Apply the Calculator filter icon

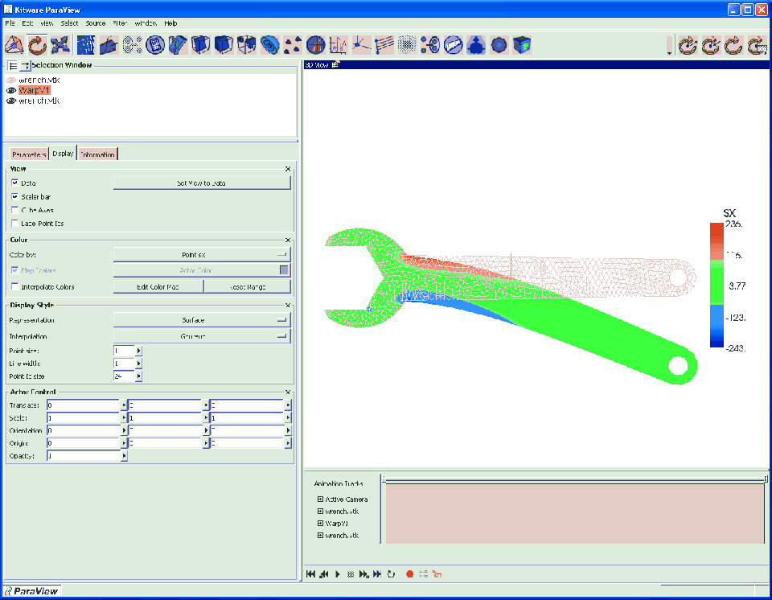pos(155,45)
